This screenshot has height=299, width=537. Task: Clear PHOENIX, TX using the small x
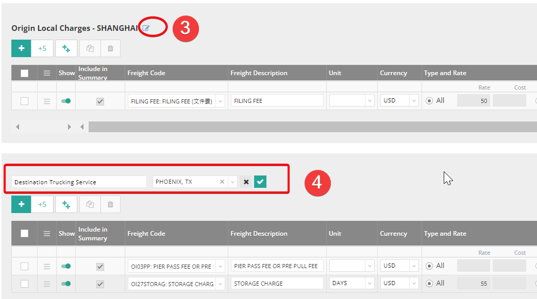coord(222,182)
